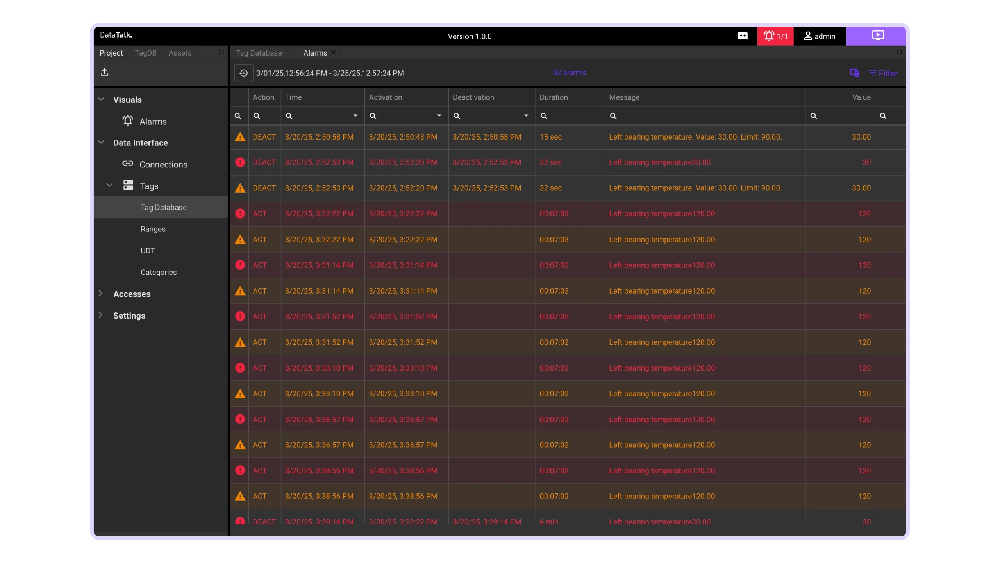Click the red error icon on 3:36:57 PM row
Viewport: 1000px width, 563px height.
pyautogui.click(x=240, y=419)
